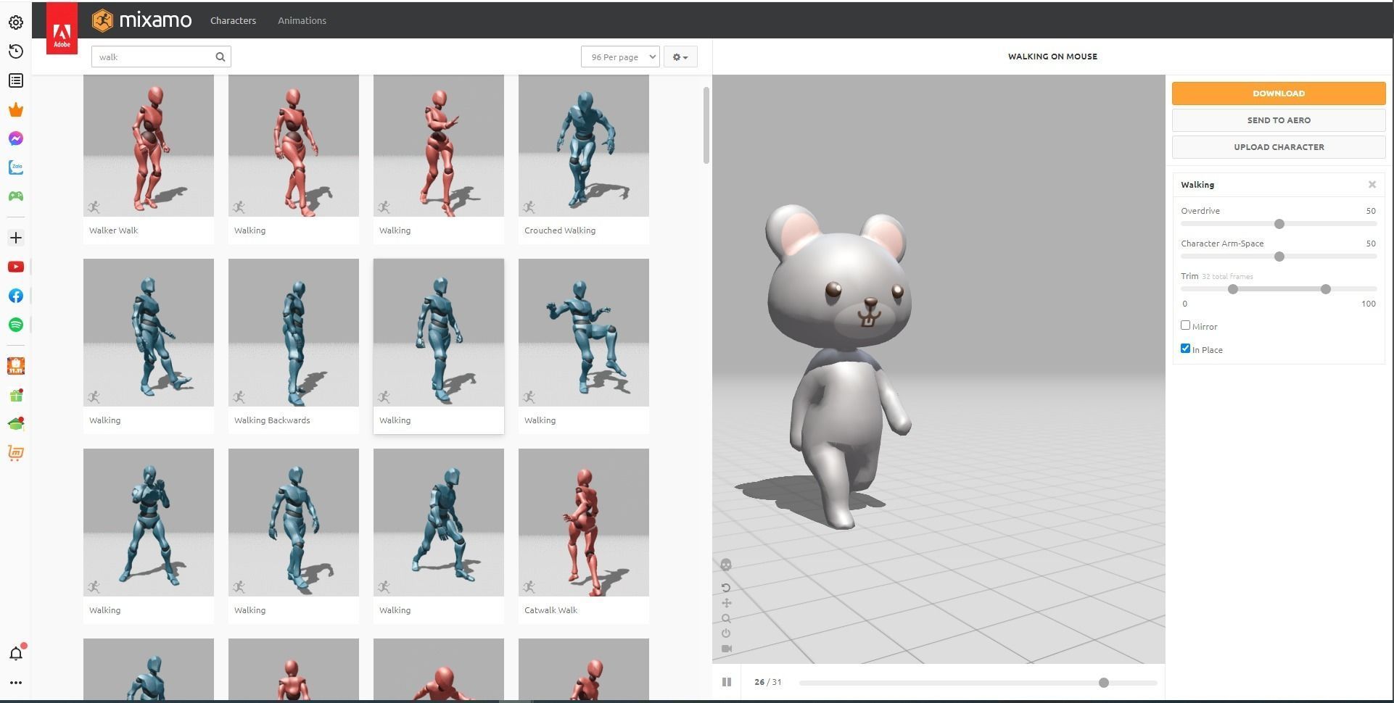This screenshot has width=1394, height=703.
Task: Click the mixamo logo
Action: [x=142, y=20]
